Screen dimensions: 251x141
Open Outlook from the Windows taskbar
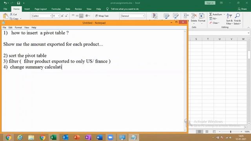click(x=65, y=137)
